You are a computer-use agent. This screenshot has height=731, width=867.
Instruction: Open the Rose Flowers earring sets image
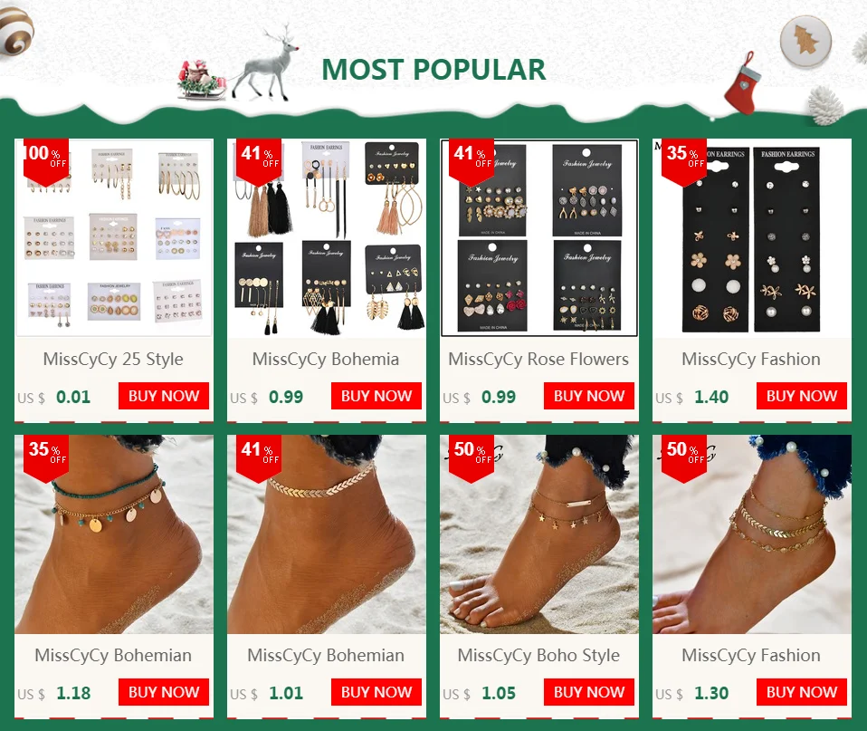[x=539, y=238]
